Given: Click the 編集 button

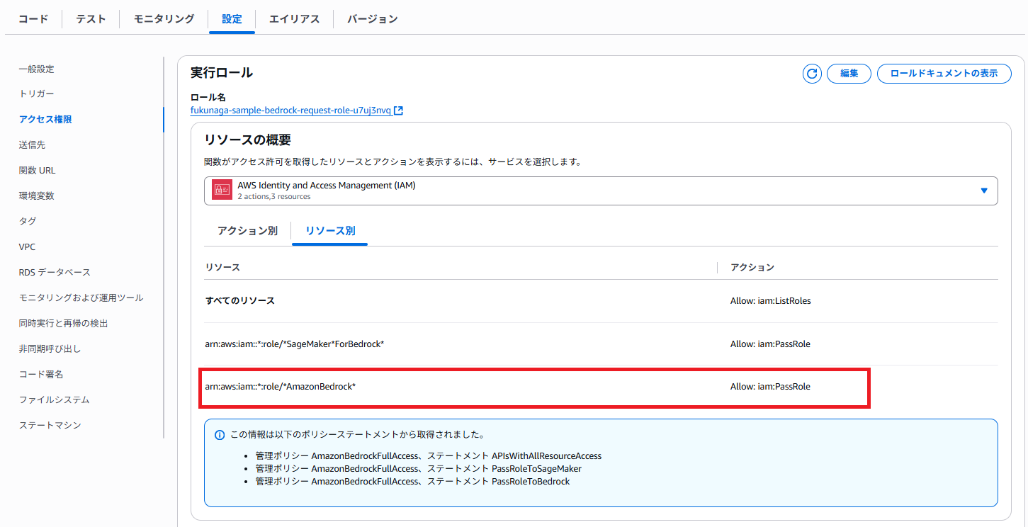Looking at the screenshot, I should (849, 74).
